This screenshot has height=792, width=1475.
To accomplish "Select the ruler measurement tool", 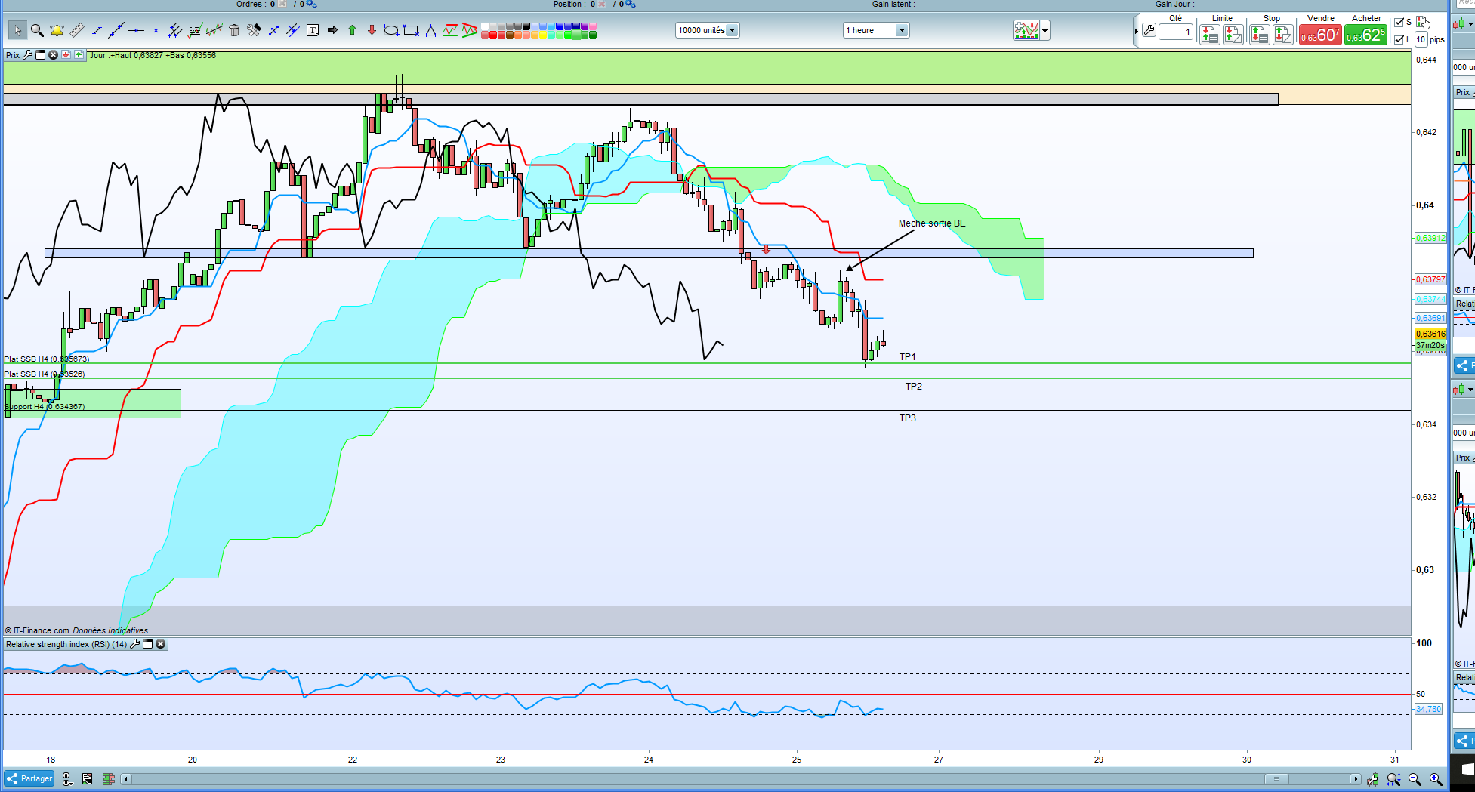I will [76, 31].
